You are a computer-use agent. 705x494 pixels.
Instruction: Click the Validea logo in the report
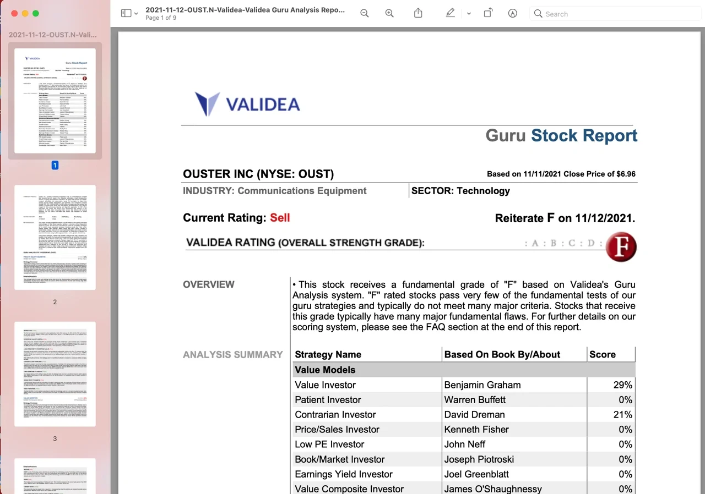[x=247, y=104]
